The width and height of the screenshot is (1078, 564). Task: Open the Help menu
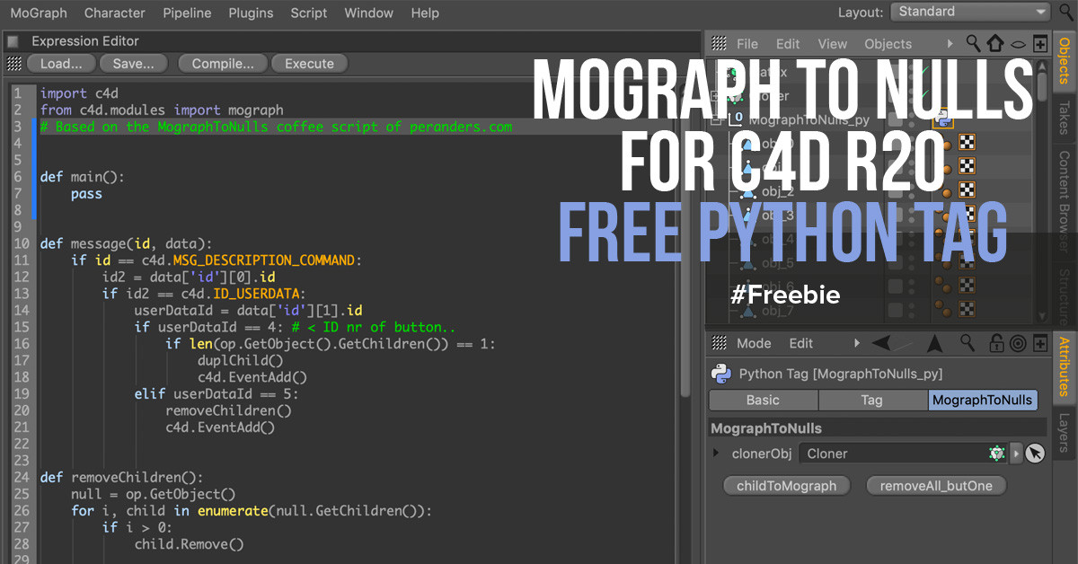pyautogui.click(x=425, y=13)
